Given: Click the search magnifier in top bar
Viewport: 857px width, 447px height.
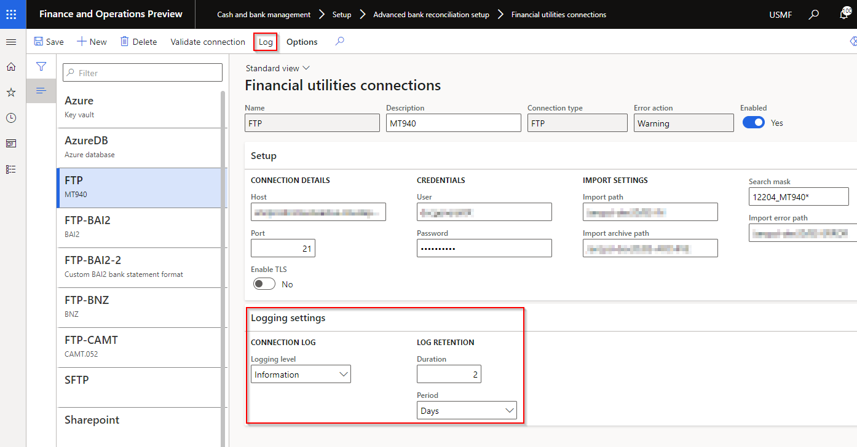Looking at the screenshot, I should [814, 14].
